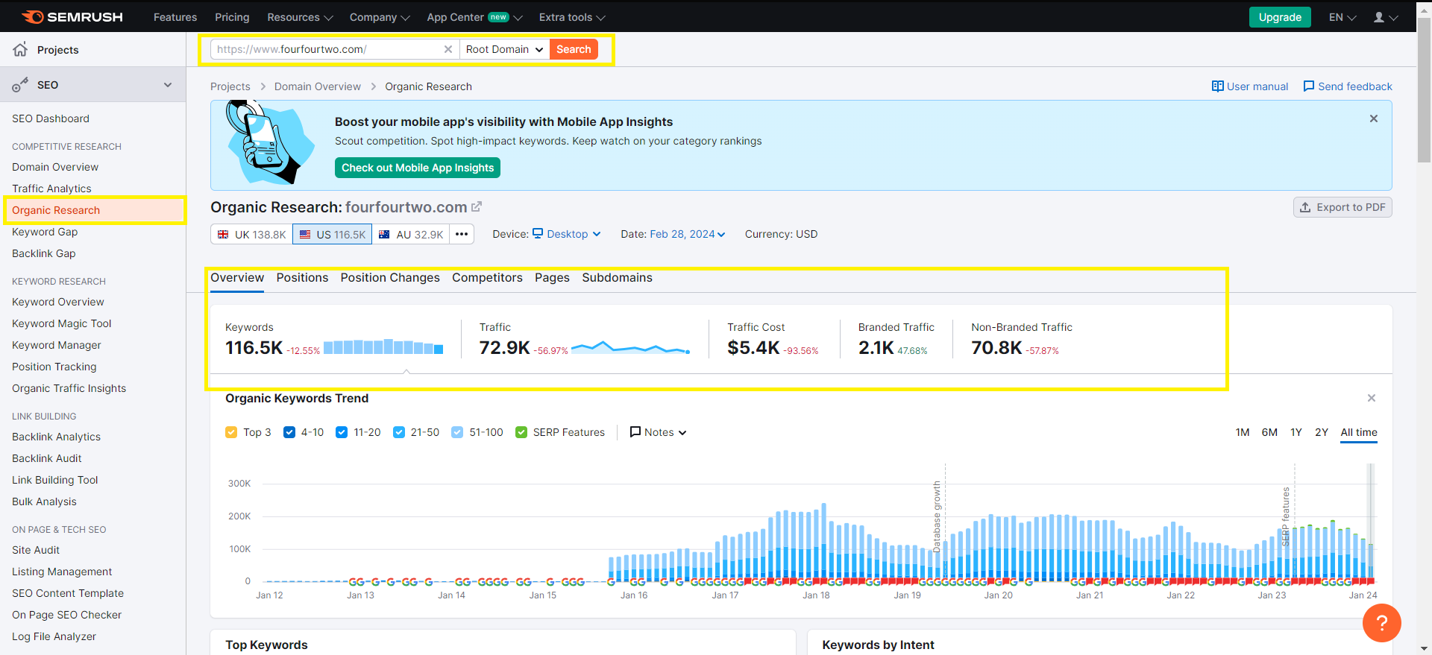Click the SERP features chart marker
This screenshot has width=1432, height=655.
click(1286, 516)
